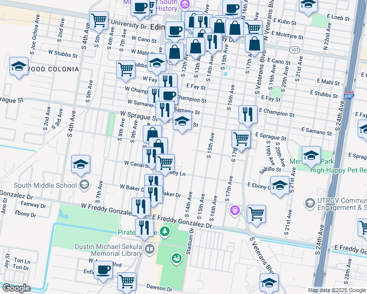Click the shopping cart marker near Dawson Dr
The width and height of the screenshot is (367, 294).
tap(127, 282)
